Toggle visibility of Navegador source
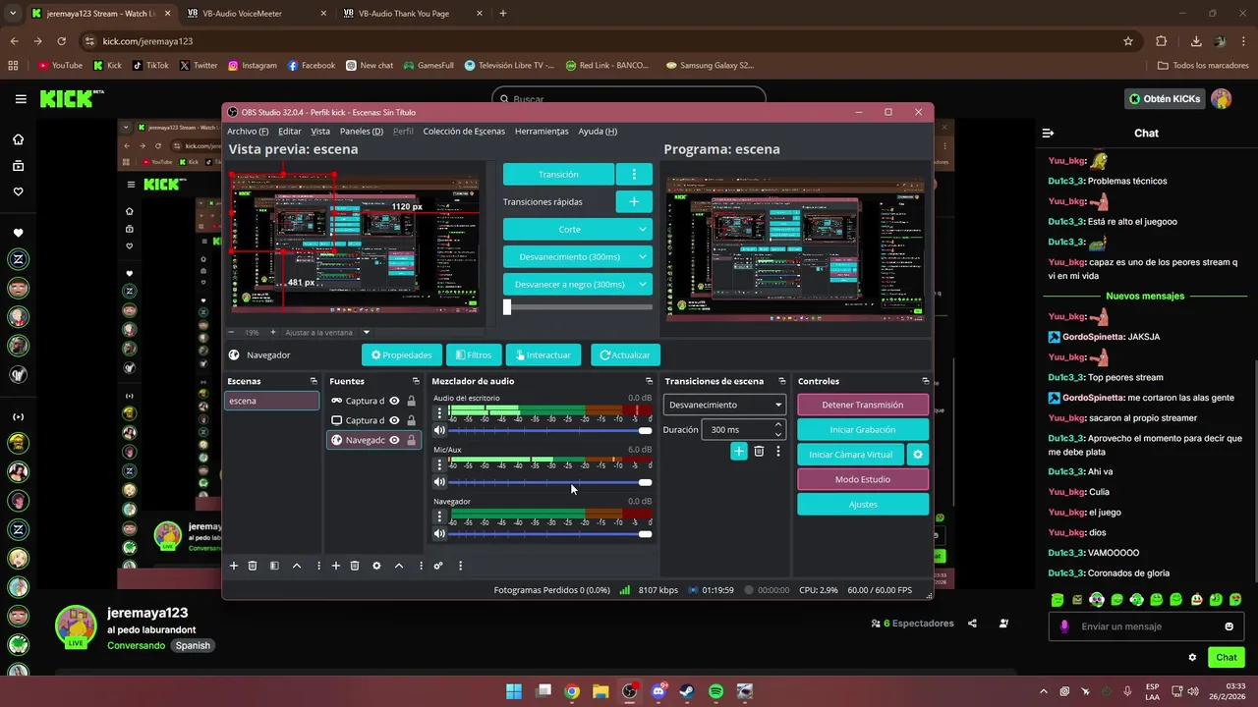This screenshot has width=1258, height=707. click(x=394, y=440)
